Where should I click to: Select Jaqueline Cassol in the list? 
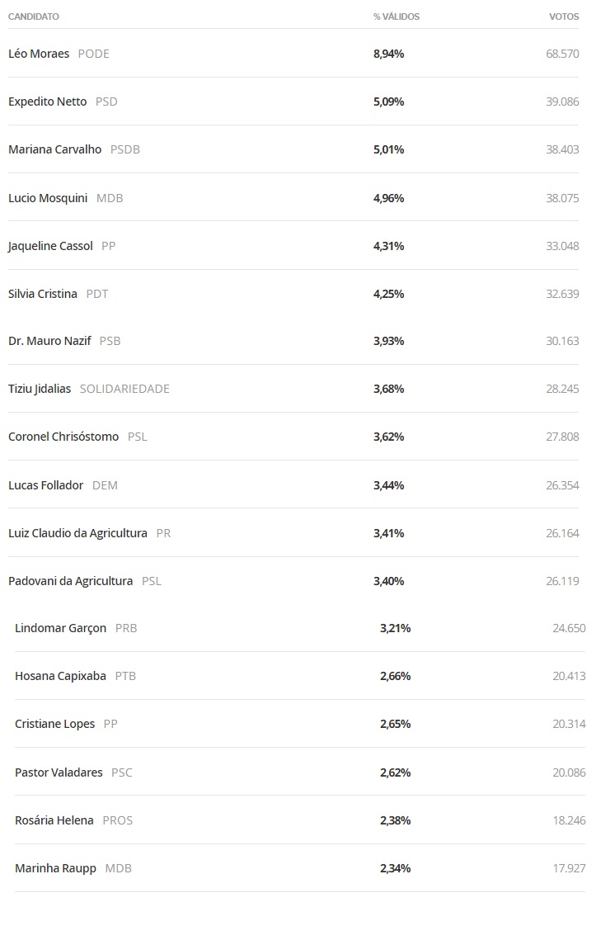click(x=50, y=246)
